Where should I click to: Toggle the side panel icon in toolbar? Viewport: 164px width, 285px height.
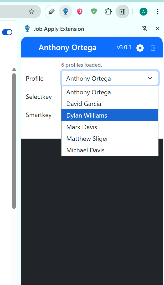[x=122, y=11]
